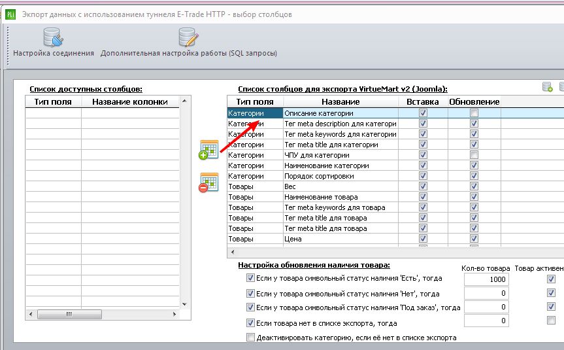The image size is (564, 350).
Task: Click Название header in export list
Action: pos(340,102)
